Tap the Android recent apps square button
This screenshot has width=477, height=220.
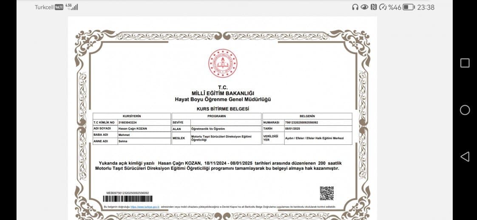coord(465,63)
